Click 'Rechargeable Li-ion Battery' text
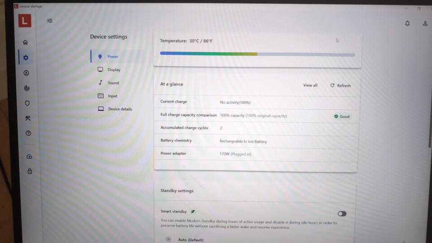Image resolution: width=432 pixels, height=243 pixels. pyautogui.click(x=243, y=141)
